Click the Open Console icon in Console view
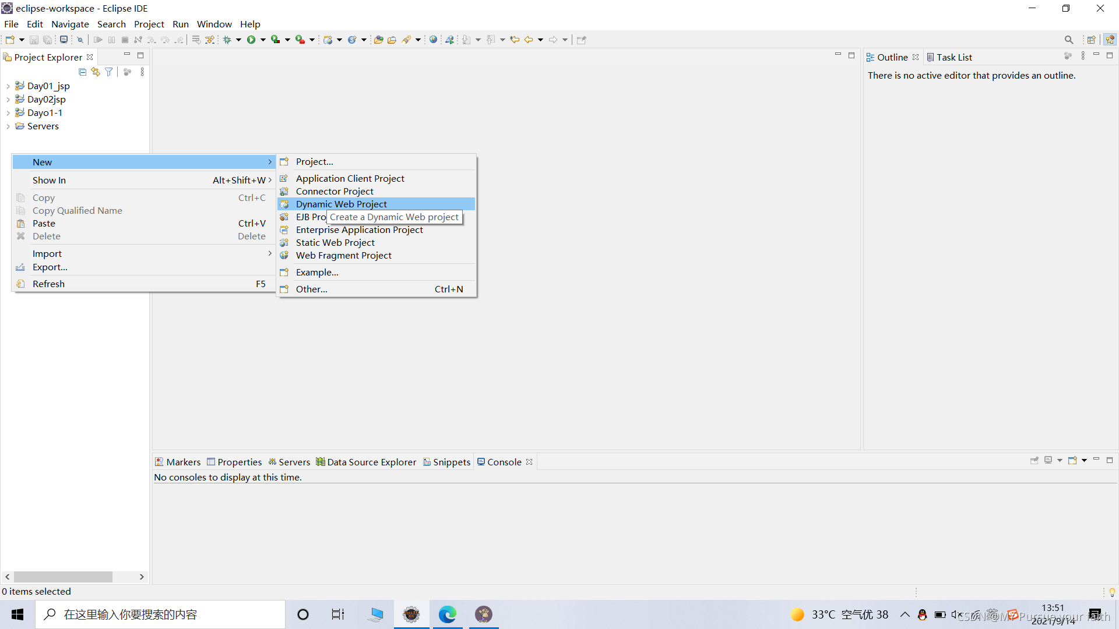The height and width of the screenshot is (629, 1119). (1072, 461)
